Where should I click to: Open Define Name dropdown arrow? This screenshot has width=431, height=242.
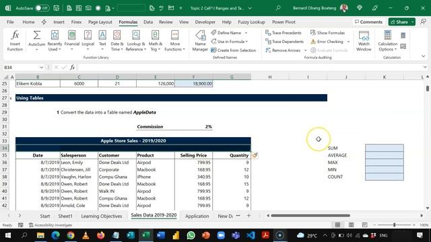click(x=246, y=33)
